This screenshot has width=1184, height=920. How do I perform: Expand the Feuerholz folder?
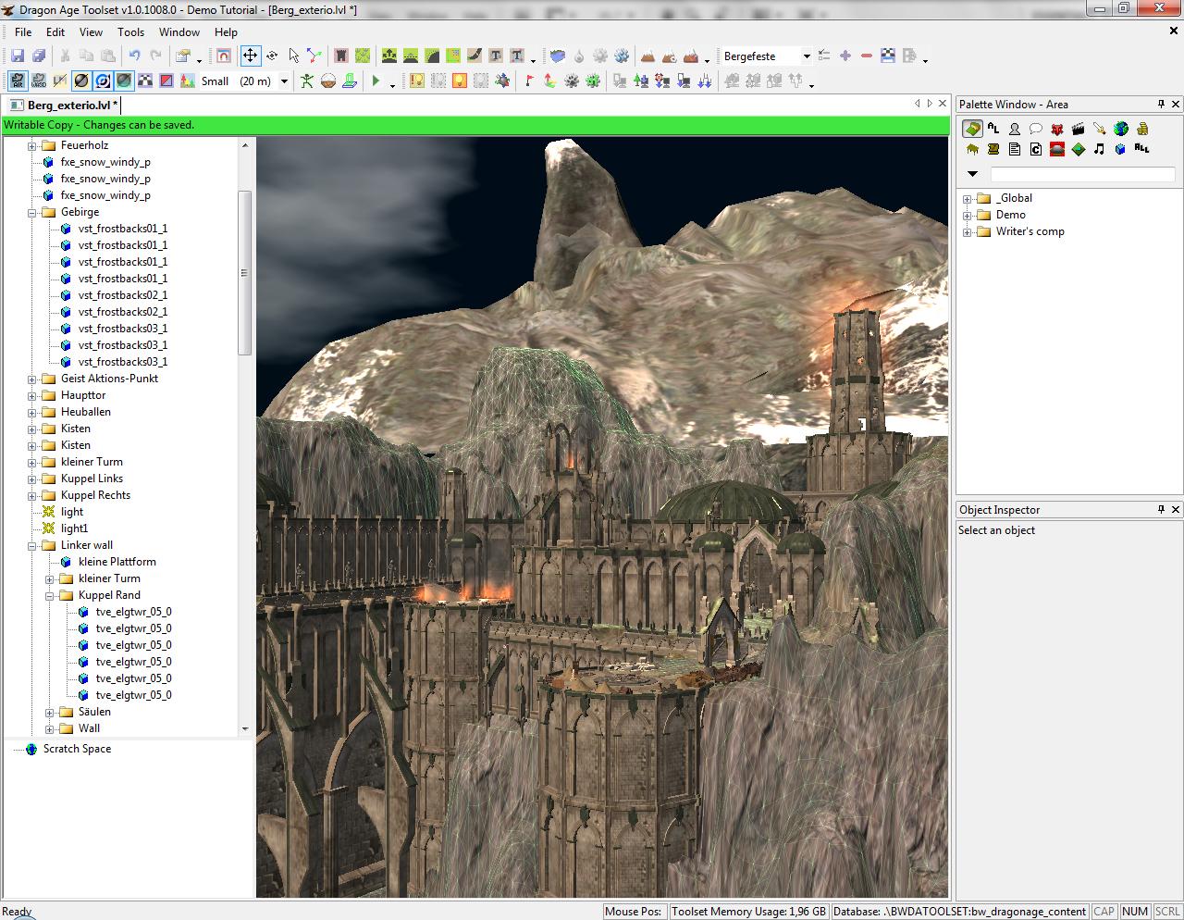[32, 145]
